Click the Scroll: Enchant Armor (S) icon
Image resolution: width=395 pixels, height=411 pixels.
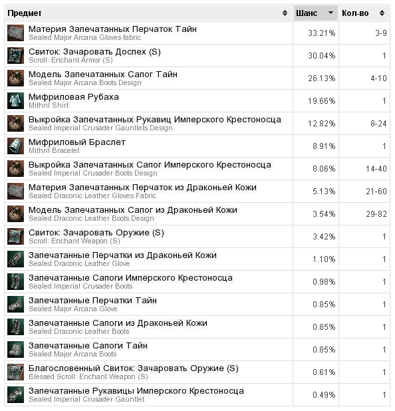click(15, 56)
